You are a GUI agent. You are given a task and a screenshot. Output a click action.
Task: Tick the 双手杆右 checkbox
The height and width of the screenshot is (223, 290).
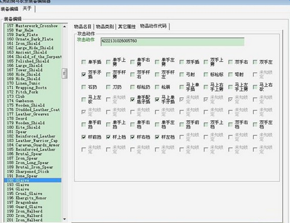pos(133,75)
